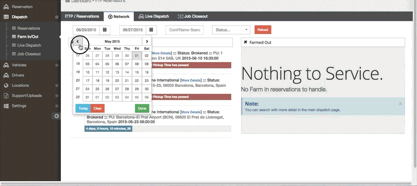Switch to the Job Closeout tab
The image size is (417, 186).
coord(193,16)
